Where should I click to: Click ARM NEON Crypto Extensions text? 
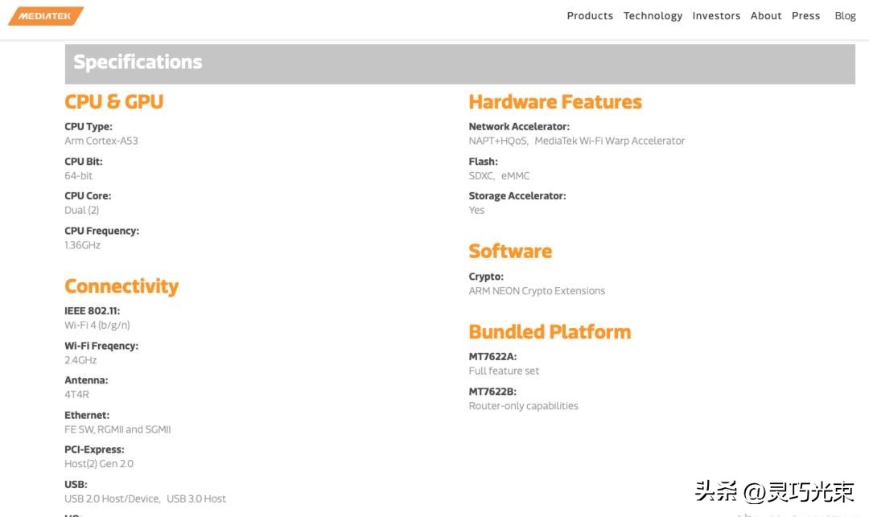537,291
